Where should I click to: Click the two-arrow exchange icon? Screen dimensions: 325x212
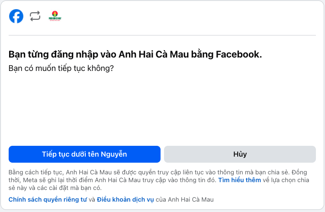pyautogui.click(x=35, y=16)
